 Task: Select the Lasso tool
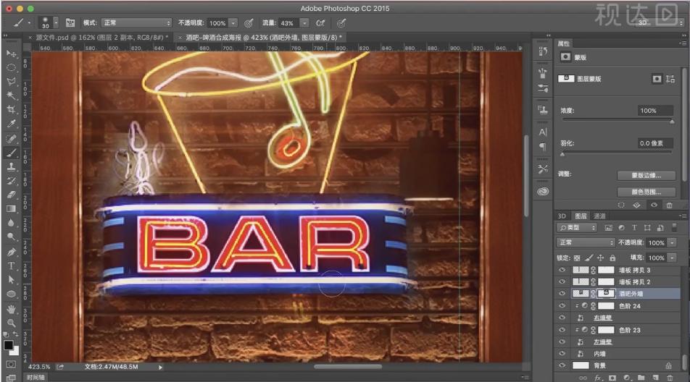[x=11, y=81]
